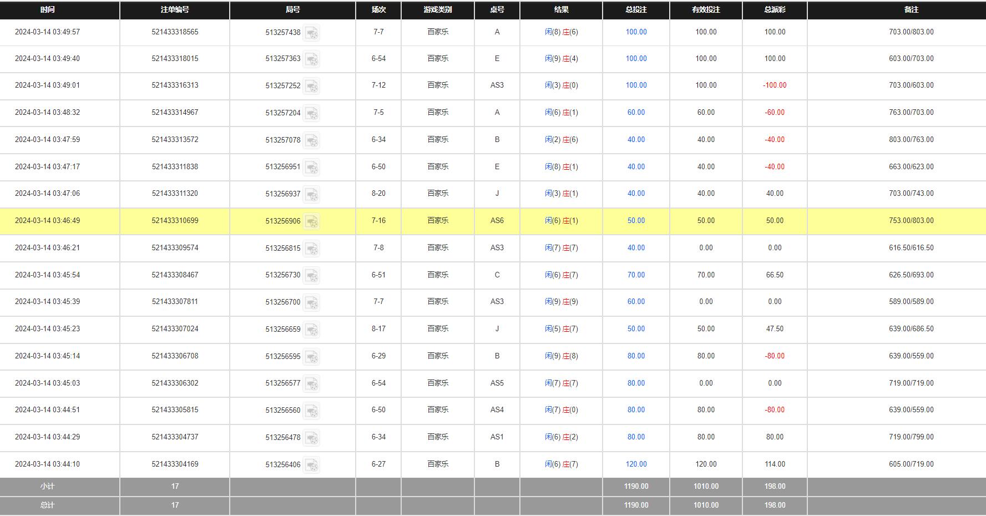
Task: Open total bet 100.00 for order 521433318015
Action: click(x=636, y=58)
